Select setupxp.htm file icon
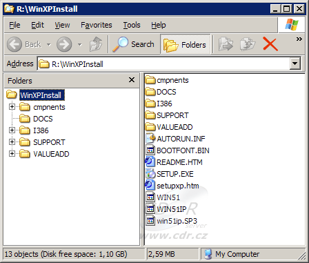The width and height of the screenshot is (309, 263). [x=150, y=186]
